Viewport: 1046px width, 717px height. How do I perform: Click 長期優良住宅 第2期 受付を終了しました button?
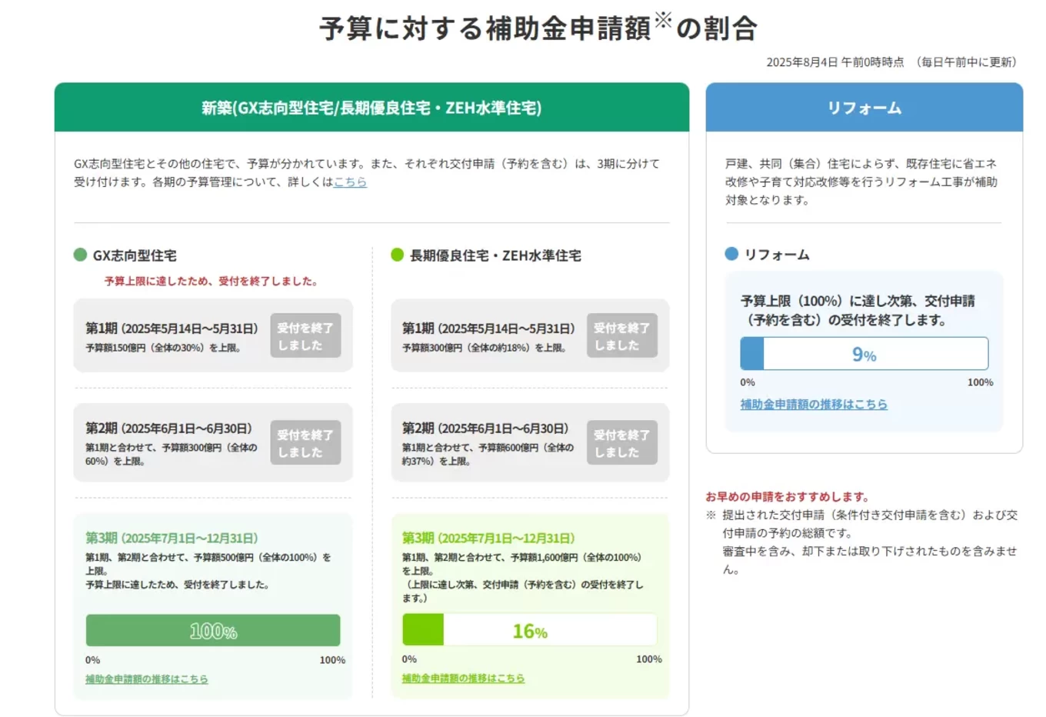pyautogui.click(x=621, y=442)
